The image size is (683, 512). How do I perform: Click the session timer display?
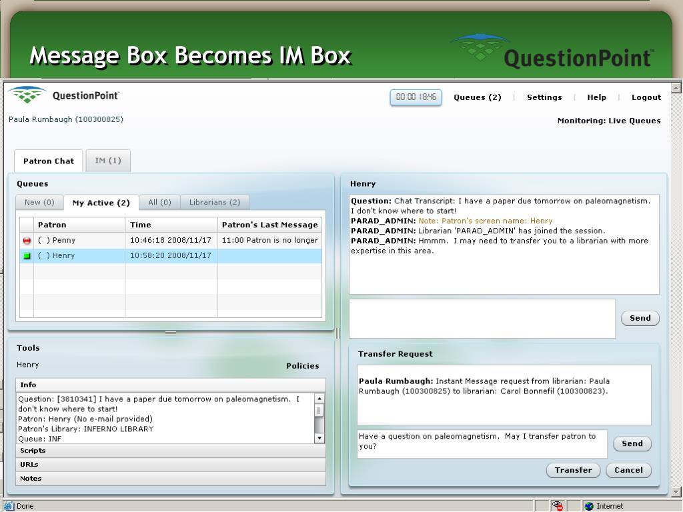tap(416, 97)
